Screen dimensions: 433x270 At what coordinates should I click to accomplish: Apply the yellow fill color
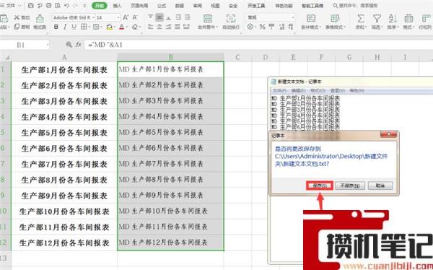(x=109, y=27)
